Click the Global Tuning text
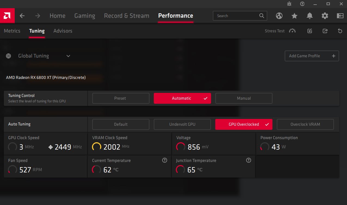This screenshot has width=347, height=205. [33, 56]
